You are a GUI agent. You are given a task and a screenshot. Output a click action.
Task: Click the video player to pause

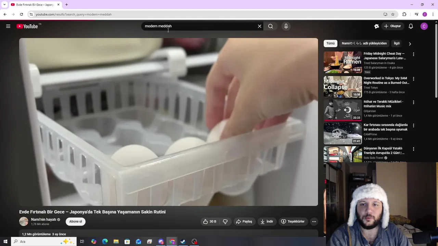[x=168, y=122]
